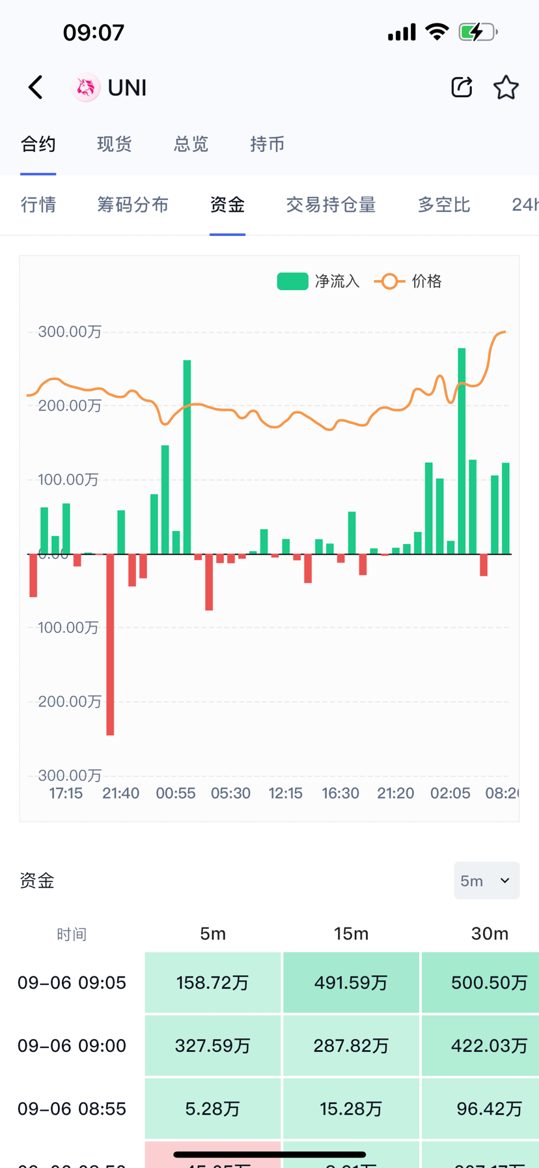Viewport: 539px width, 1168px height.
Task: Tap the cellular signal bars icon
Action: pos(402,32)
